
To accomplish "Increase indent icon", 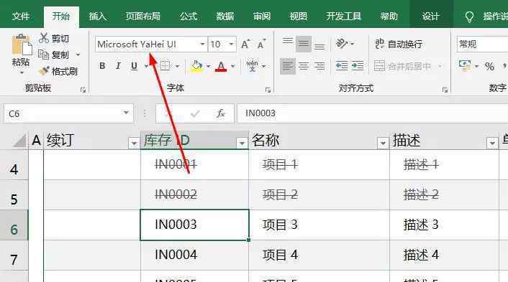I will pyautogui.click(x=358, y=66).
